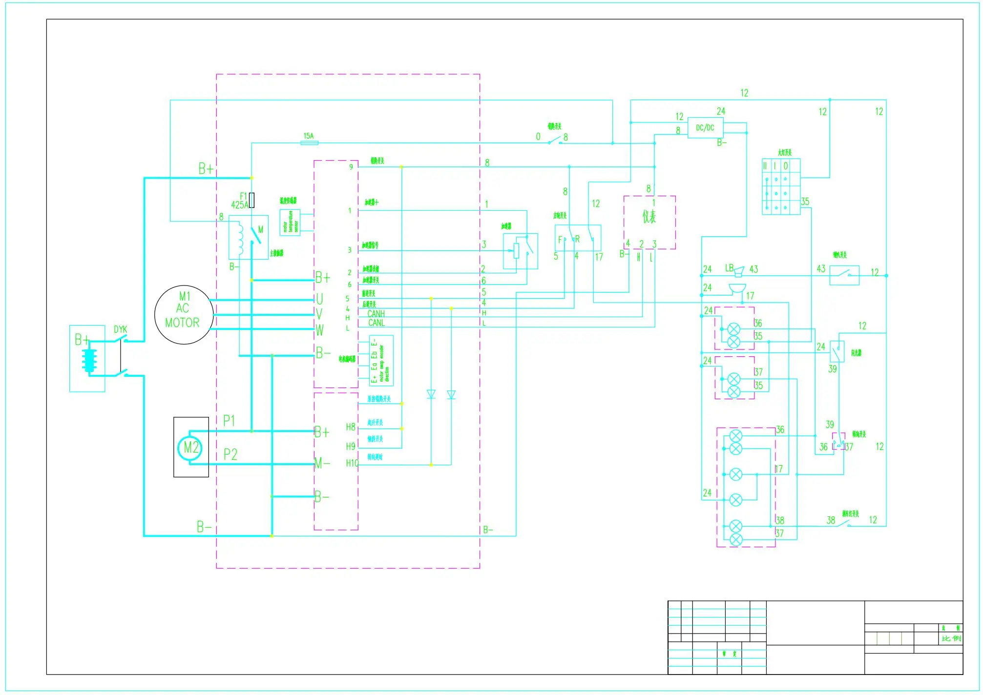
Task: Click the M1 AC MOTOR circle symbol
Action: (x=184, y=314)
